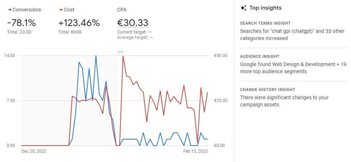The image size is (351, 162).
Task: Open the chat gpi search terms insight
Action: 292,35
